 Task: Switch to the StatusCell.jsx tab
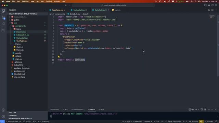pos(79,10)
